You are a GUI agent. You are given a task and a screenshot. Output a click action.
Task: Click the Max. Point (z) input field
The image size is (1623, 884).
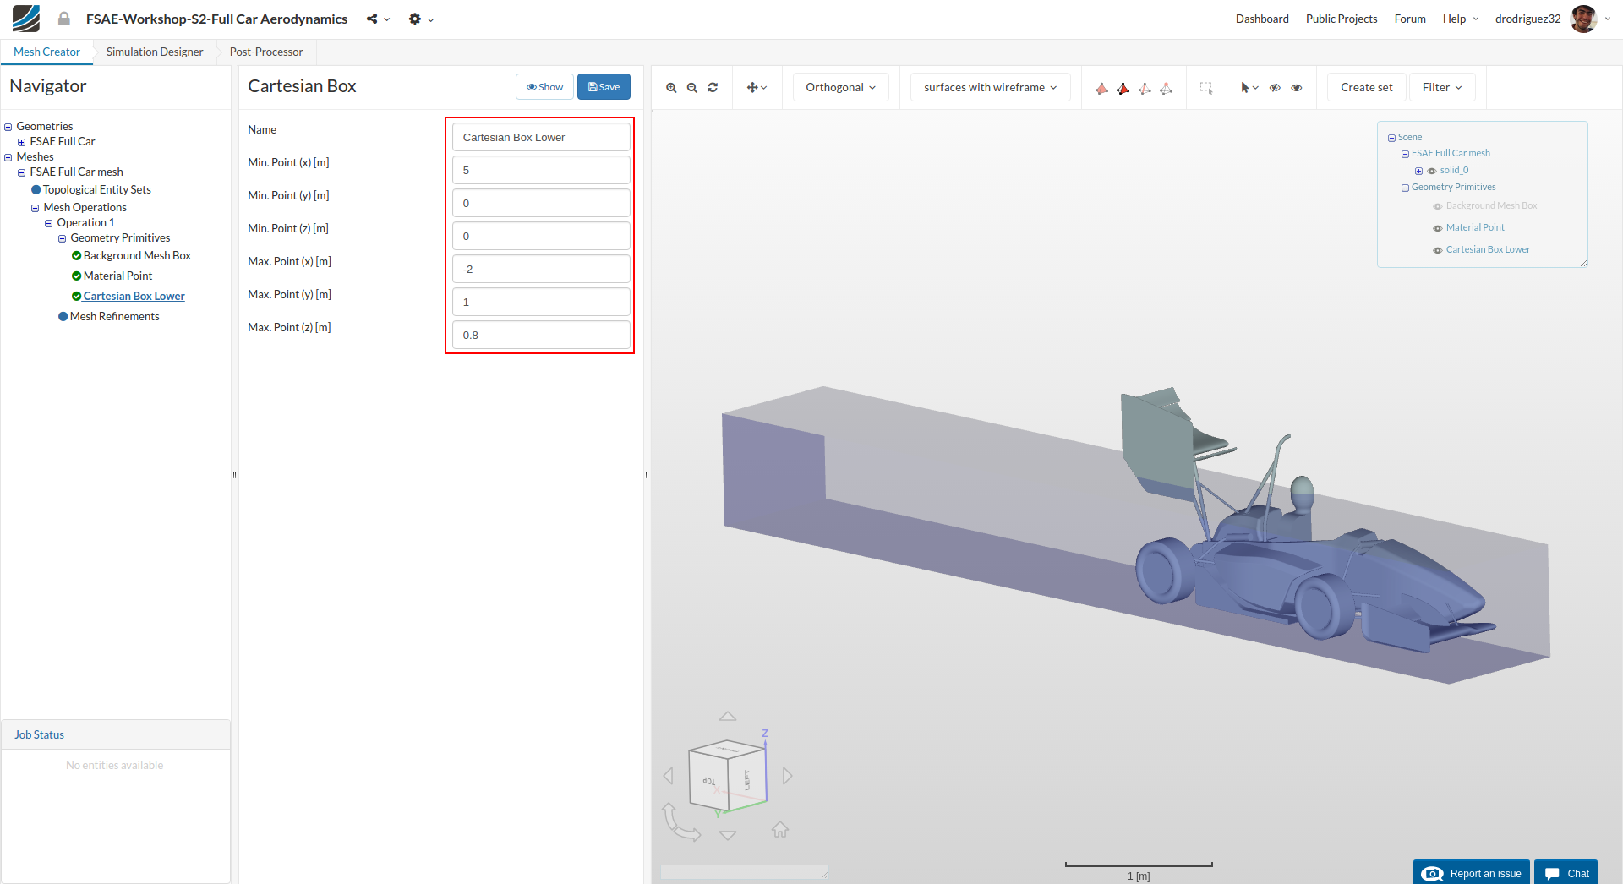click(541, 335)
